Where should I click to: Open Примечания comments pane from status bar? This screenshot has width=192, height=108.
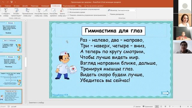click(x=148, y=106)
